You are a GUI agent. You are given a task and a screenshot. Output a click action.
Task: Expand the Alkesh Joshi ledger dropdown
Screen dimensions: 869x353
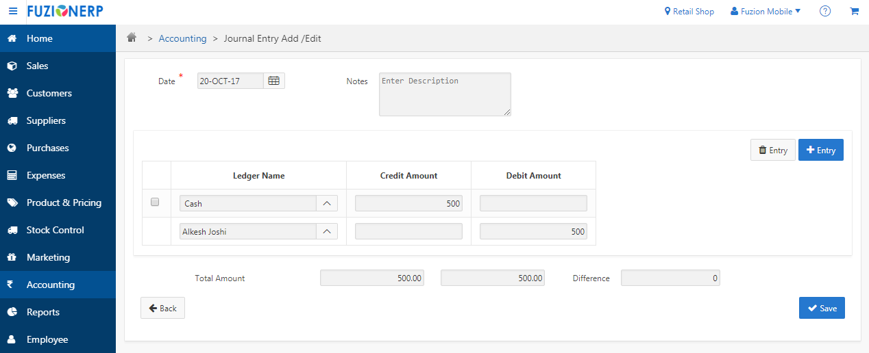pos(326,231)
